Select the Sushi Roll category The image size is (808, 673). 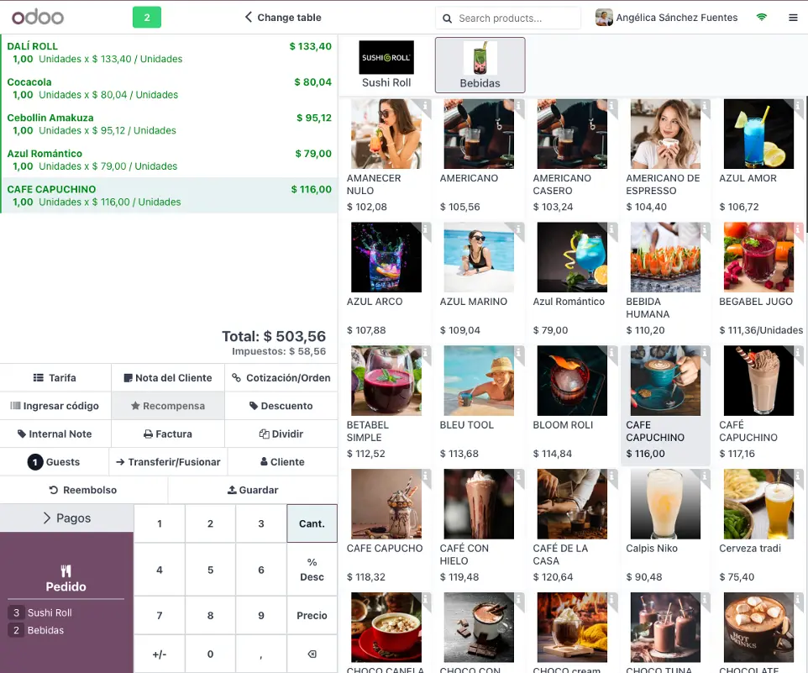(x=386, y=65)
